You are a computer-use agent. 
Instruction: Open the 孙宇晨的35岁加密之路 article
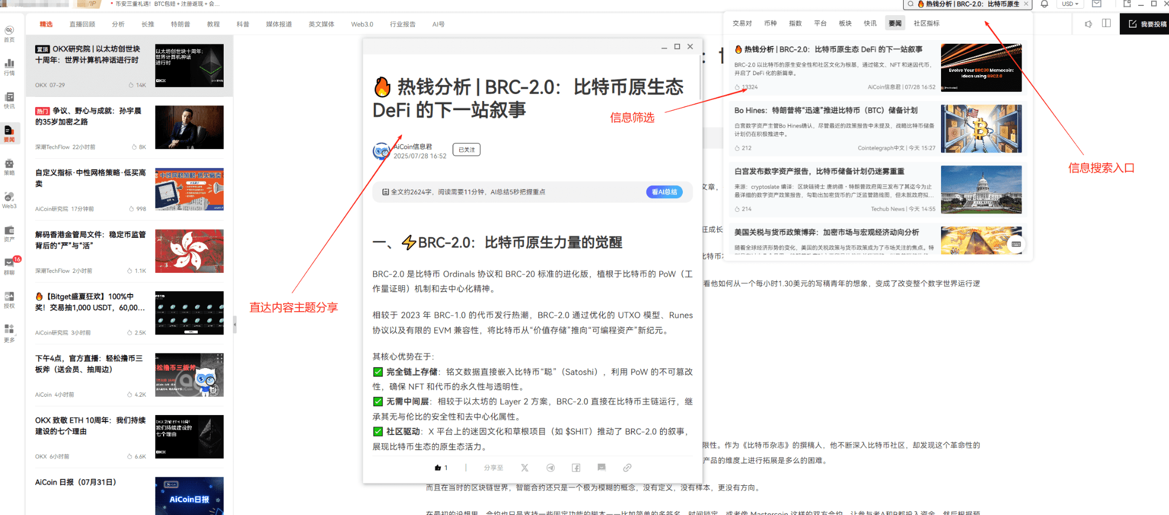(x=129, y=128)
